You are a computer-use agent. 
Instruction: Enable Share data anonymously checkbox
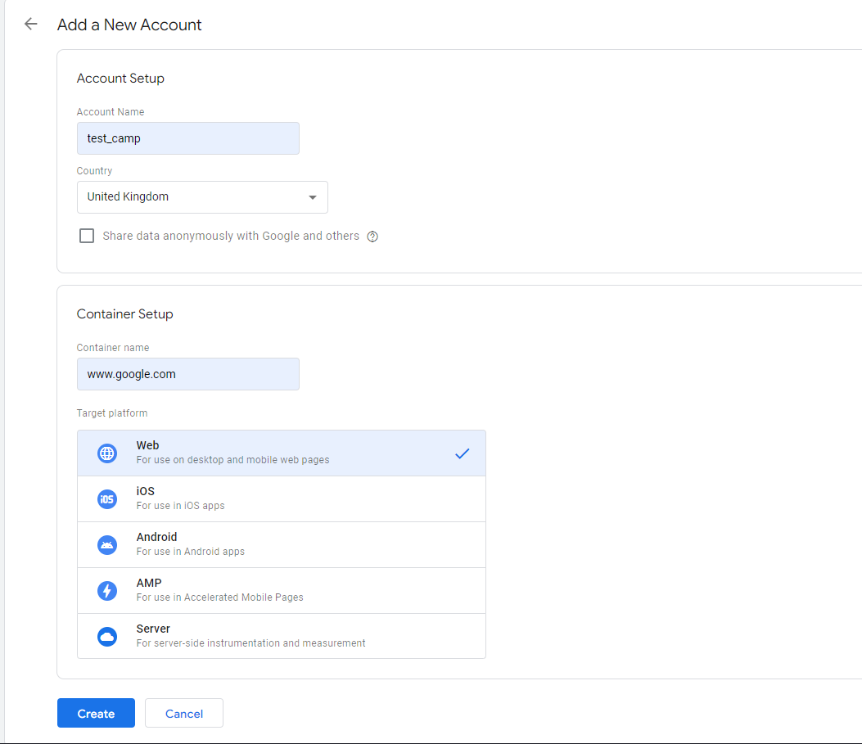87,237
